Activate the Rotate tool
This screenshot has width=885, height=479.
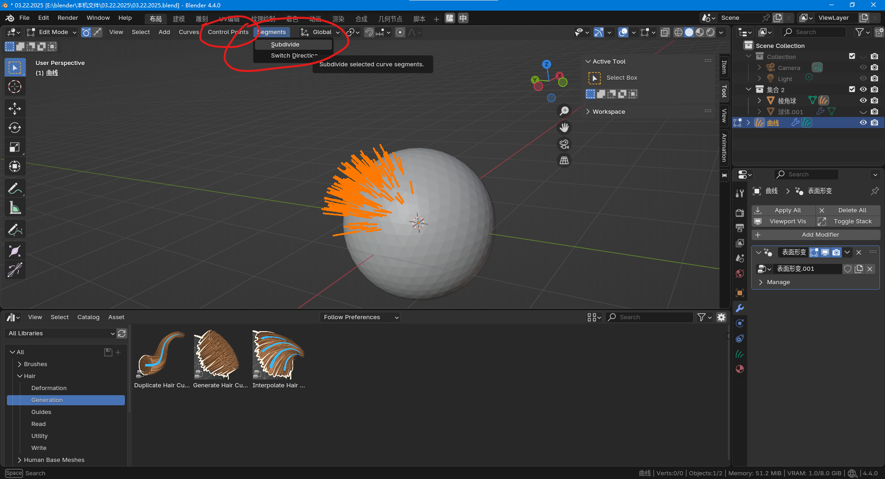[15, 128]
